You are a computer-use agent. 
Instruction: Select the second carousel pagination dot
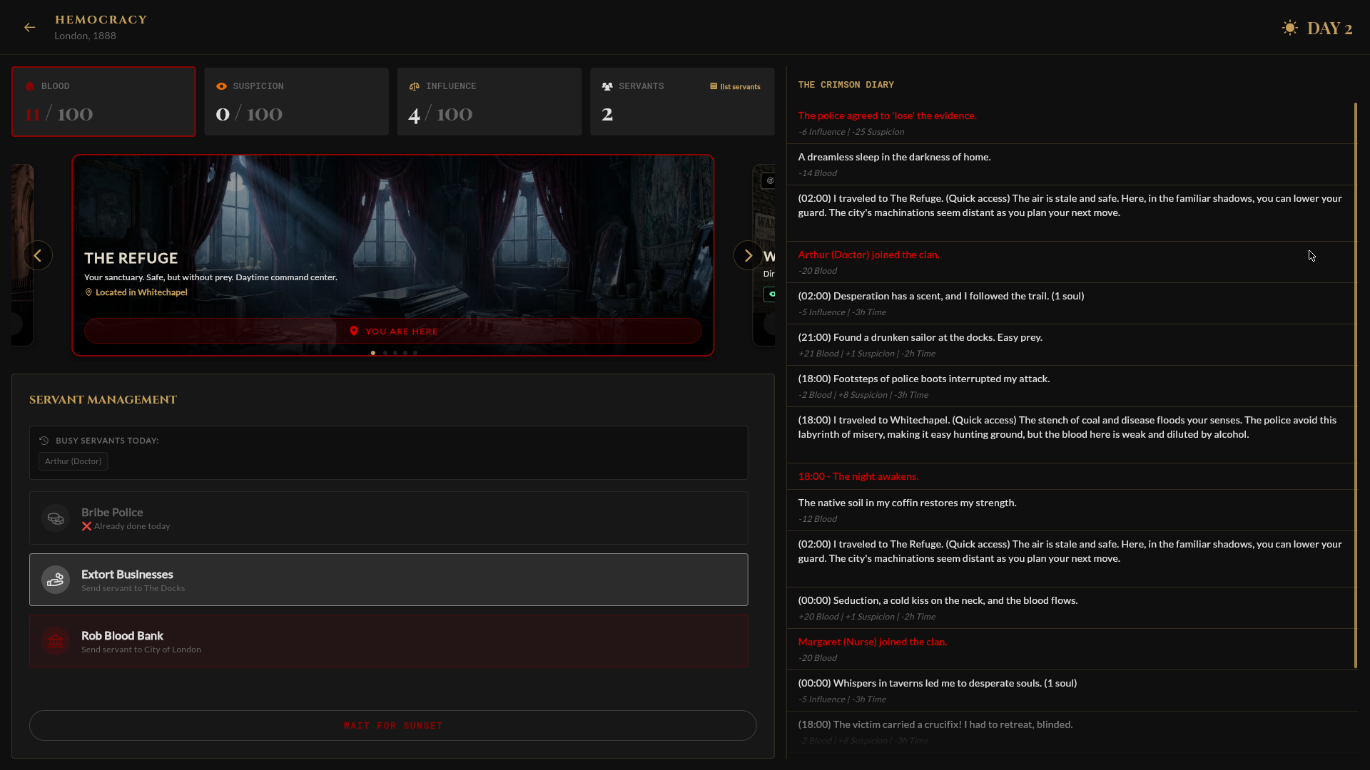pos(385,353)
